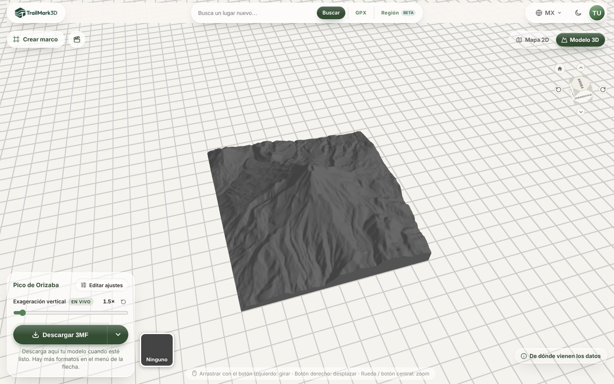614x384 pixels.
Task: Click the Crear marco button
Action: click(x=35, y=39)
